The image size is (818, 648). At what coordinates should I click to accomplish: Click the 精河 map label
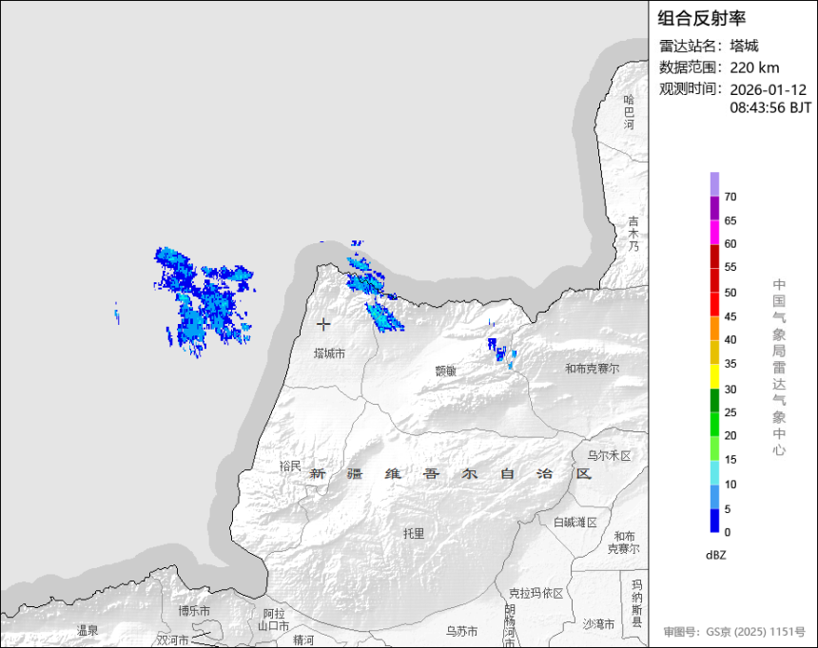click(303, 639)
